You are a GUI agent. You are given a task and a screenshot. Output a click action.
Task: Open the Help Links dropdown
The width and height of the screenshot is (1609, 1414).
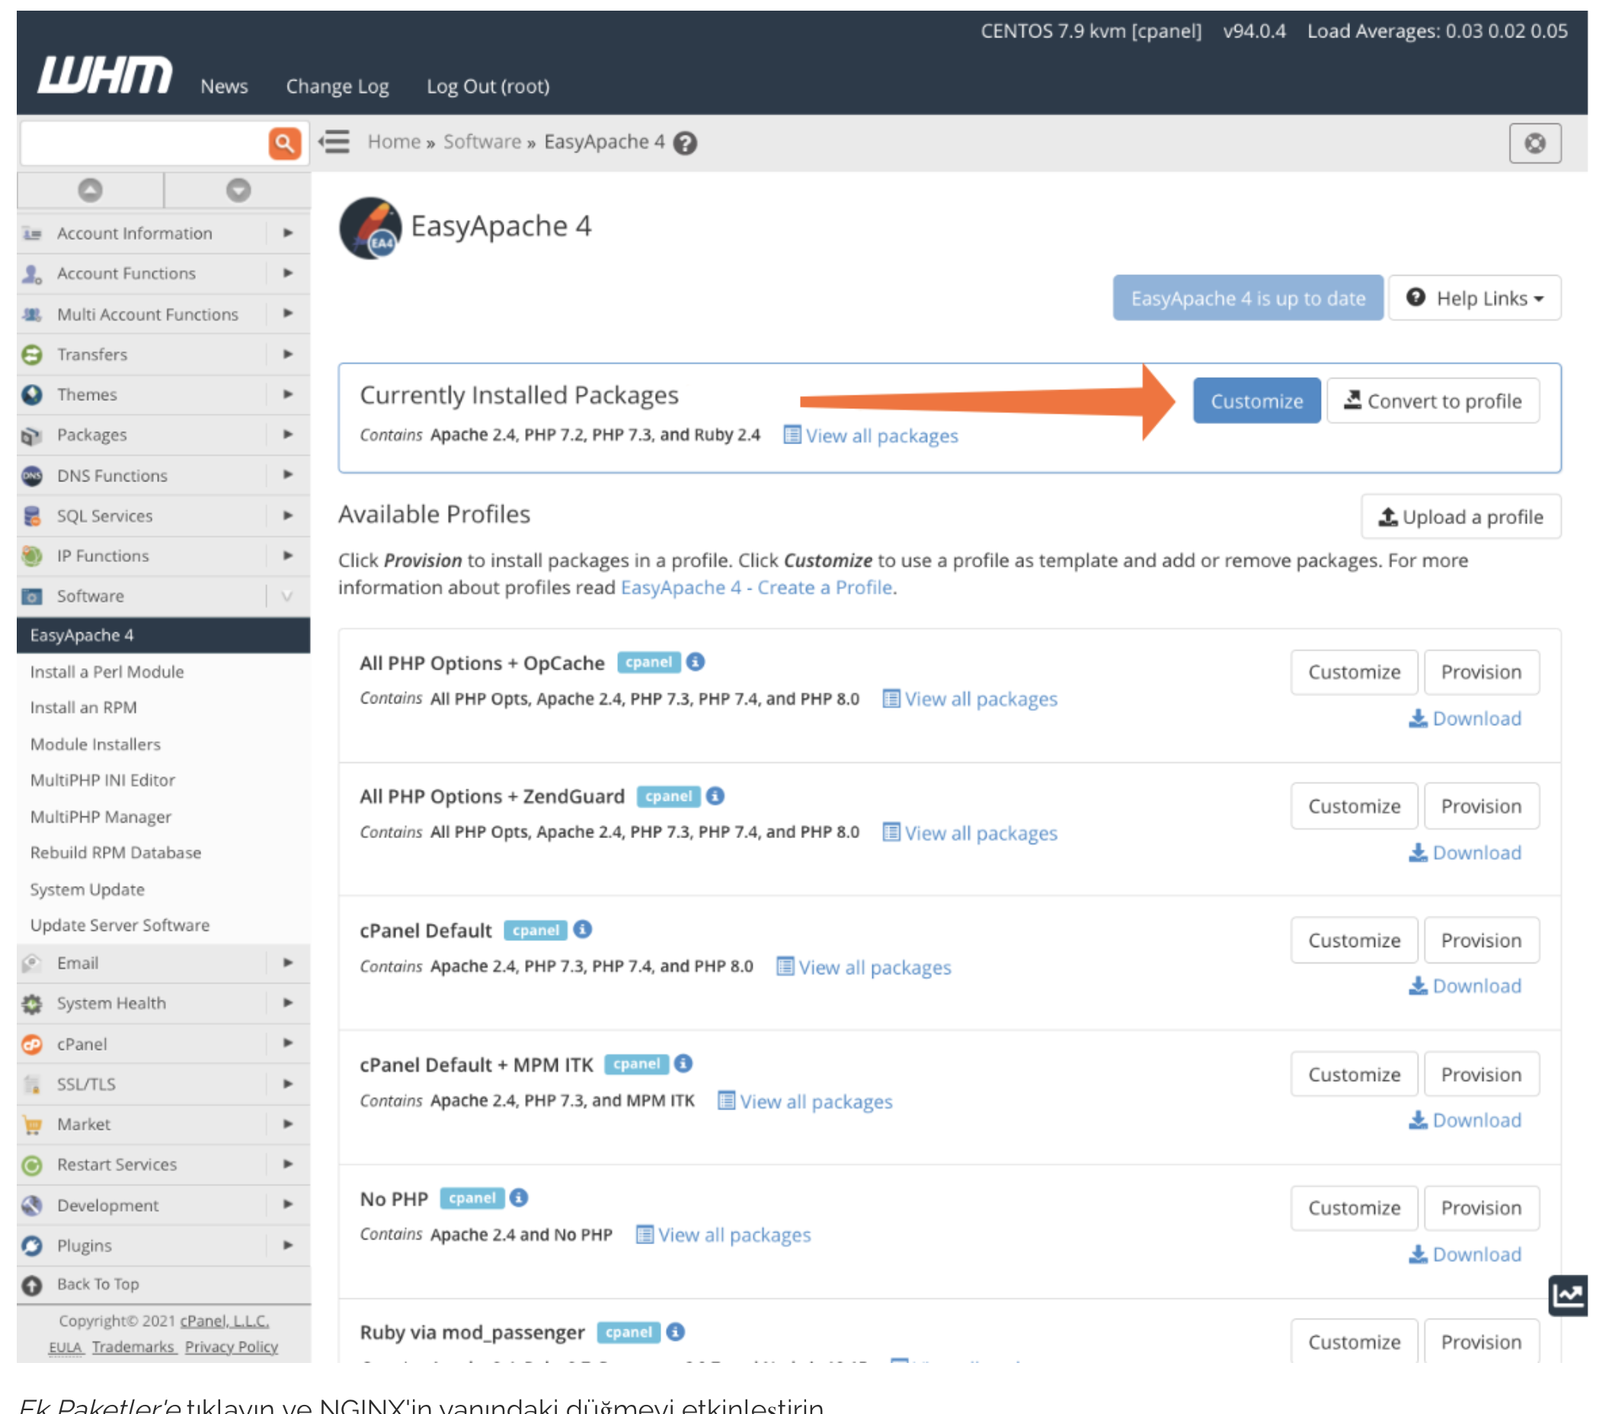tap(1474, 299)
